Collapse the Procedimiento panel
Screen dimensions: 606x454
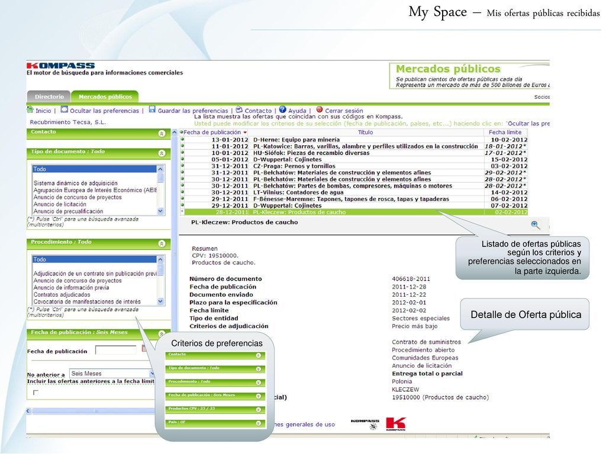(162, 244)
